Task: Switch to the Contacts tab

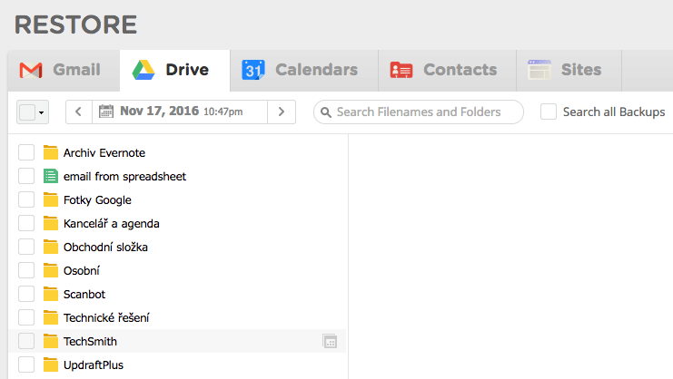Action: point(443,71)
